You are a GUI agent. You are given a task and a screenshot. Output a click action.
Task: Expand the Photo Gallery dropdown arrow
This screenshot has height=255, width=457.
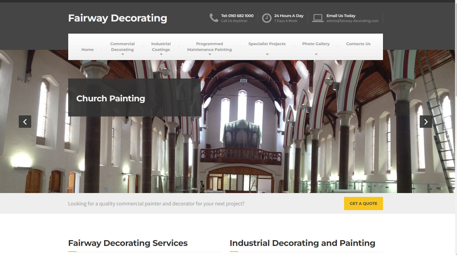316,54
